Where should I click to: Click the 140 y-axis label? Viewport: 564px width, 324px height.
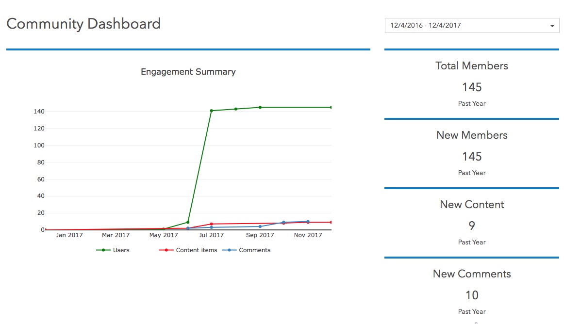pyautogui.click(x=39, y=112)
